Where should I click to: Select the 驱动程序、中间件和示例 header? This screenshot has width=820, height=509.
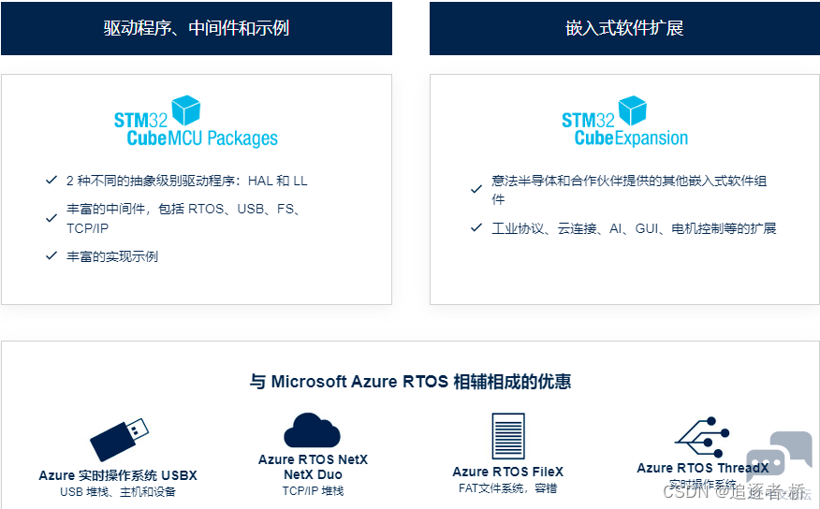pyautogui.click(x=197, y=28)
